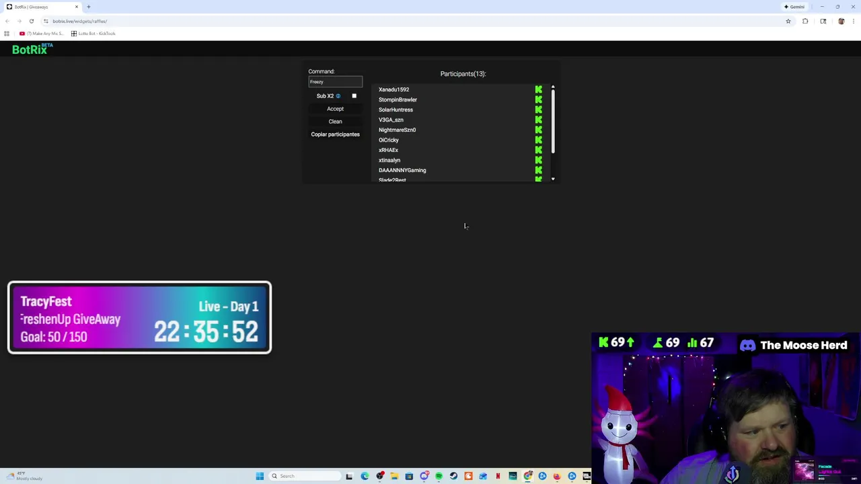Image resolution: width=861 pixels, height=484 pixels.
Task: Select participant NightmareSzn0
Action: coord(397,130)
